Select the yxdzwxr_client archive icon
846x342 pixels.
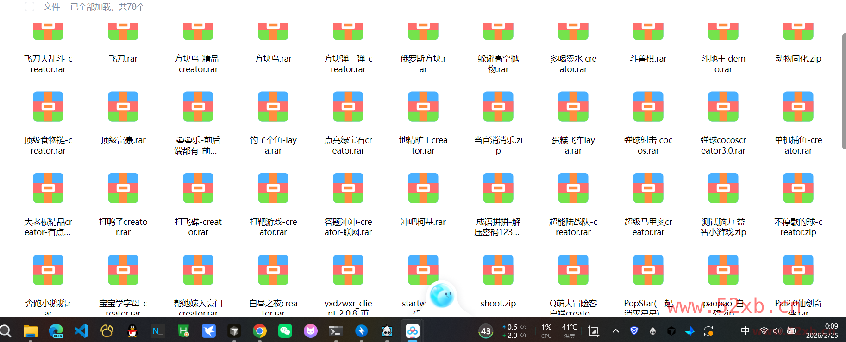tap(348, 270)
